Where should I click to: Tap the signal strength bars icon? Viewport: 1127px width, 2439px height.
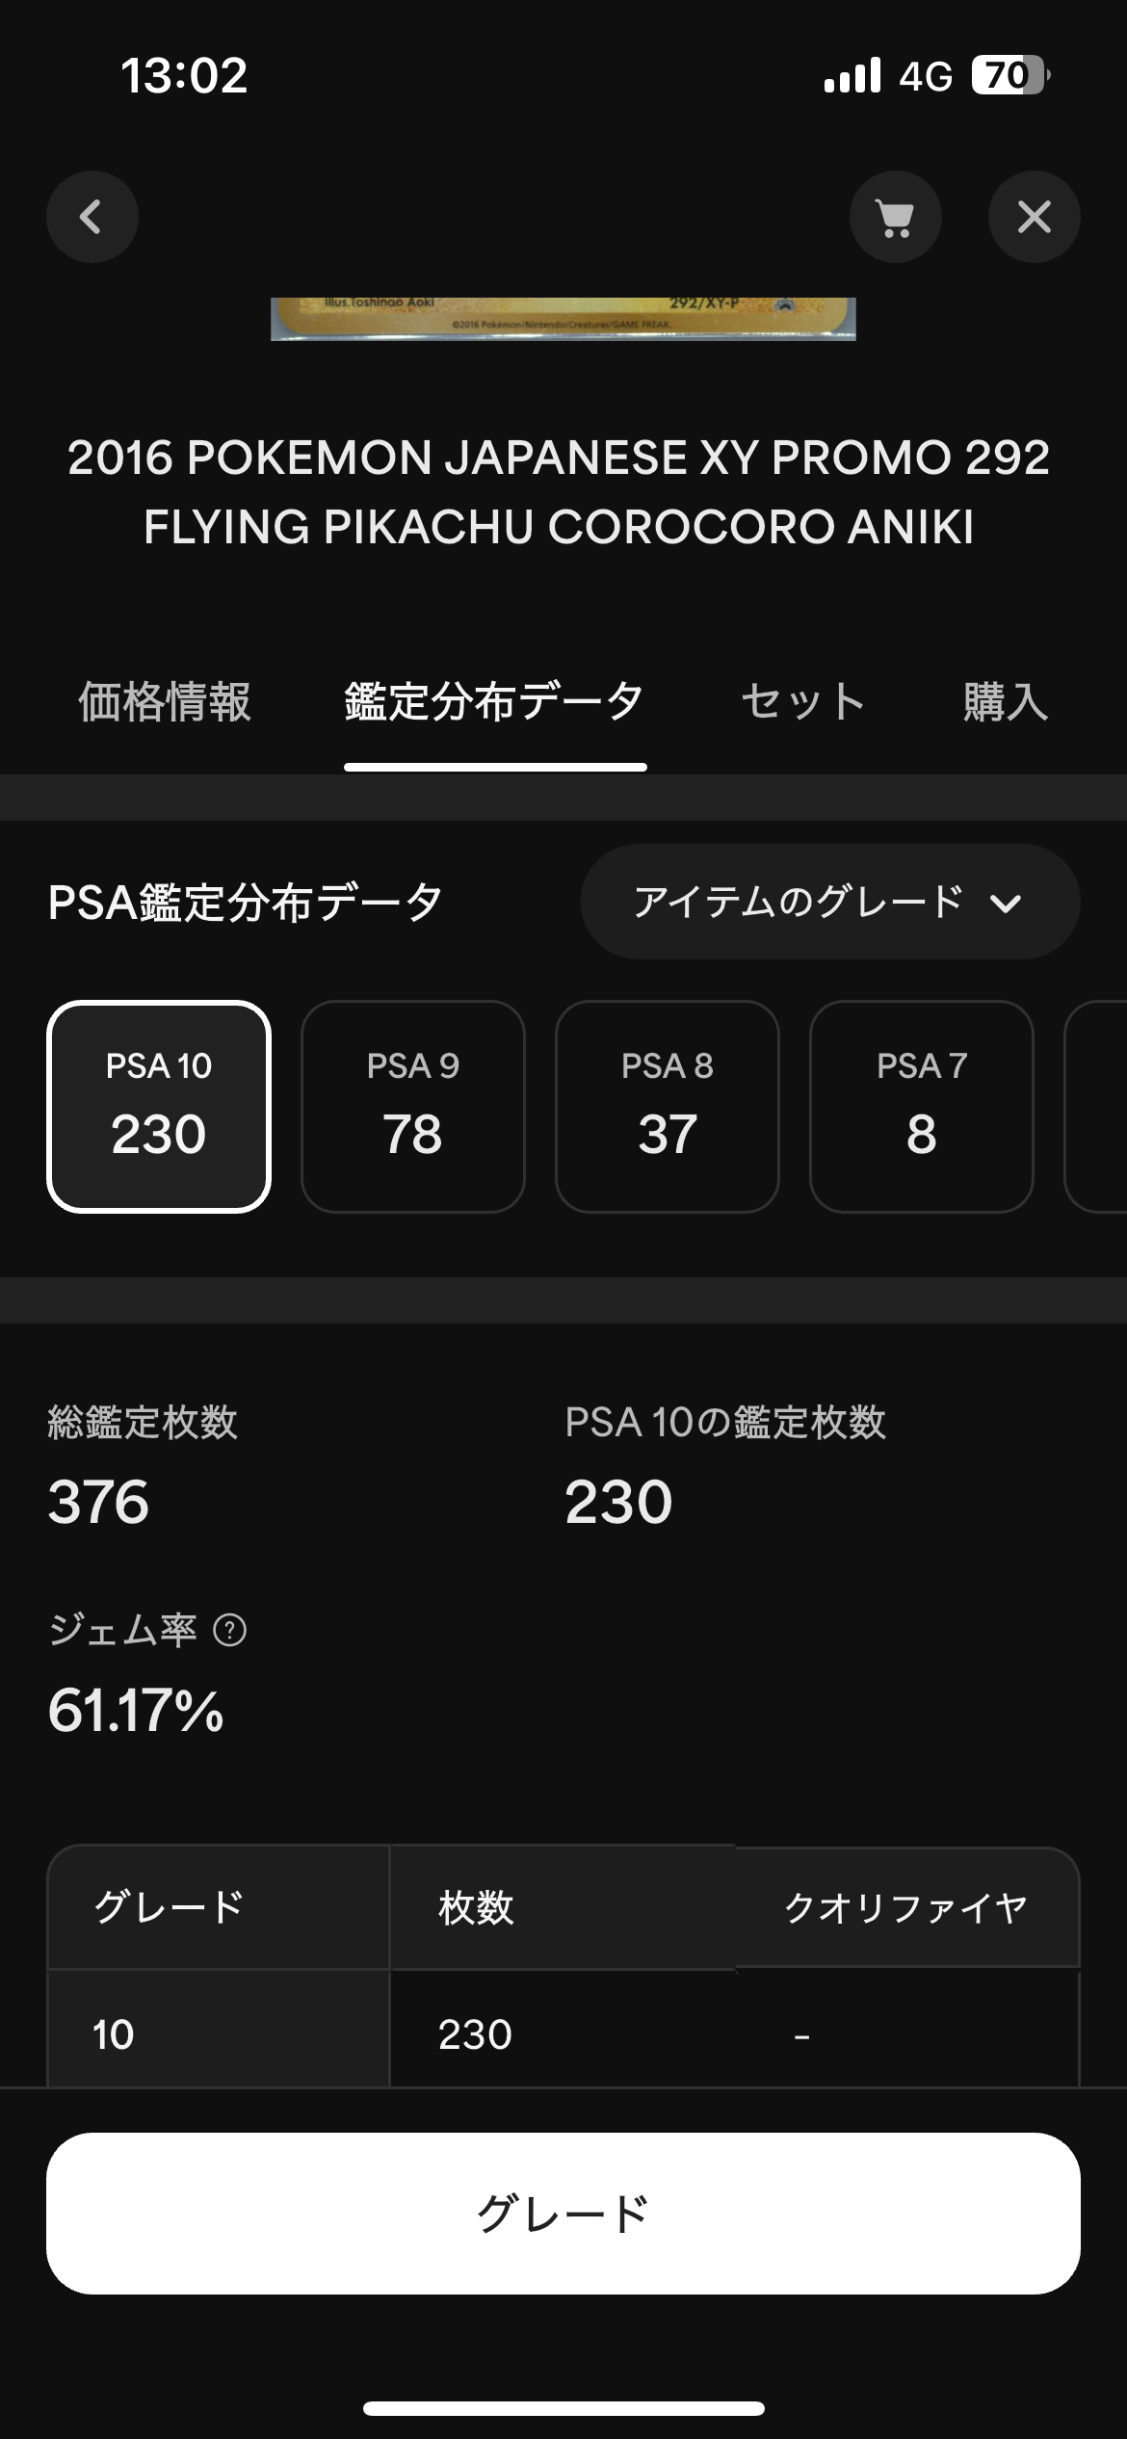tap(852, 75)
